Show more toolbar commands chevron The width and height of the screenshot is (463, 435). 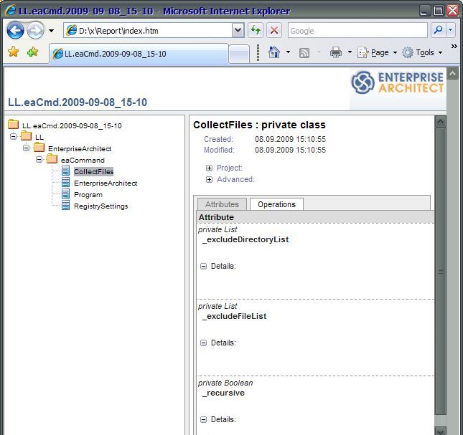[x=454, y=46]
